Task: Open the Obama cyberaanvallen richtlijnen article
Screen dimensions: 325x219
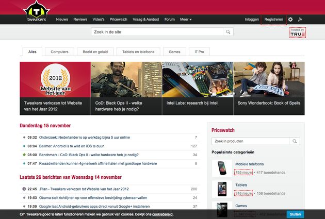Action: point(93,198)
